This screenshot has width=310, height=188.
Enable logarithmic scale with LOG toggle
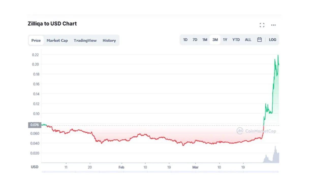273,40
